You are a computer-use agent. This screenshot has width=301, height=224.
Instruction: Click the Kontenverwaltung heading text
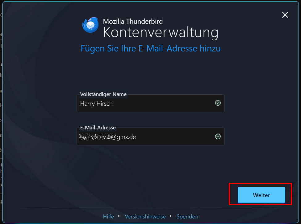(161, 32)
